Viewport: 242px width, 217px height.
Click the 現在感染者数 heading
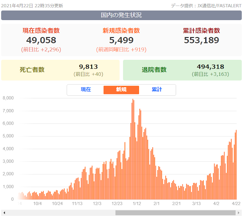[x=41, y=31]
